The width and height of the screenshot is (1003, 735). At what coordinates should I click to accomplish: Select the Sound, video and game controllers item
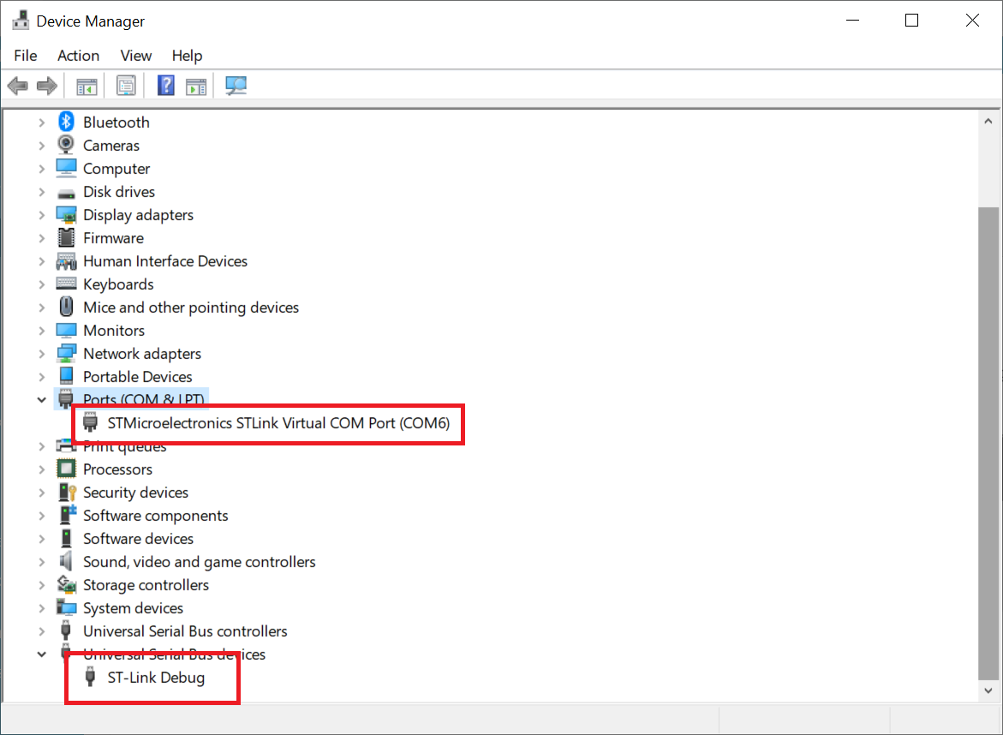click(x=199, y=562)
